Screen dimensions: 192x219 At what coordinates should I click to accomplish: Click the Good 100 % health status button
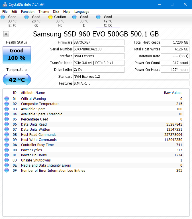(x=17, y=55)
